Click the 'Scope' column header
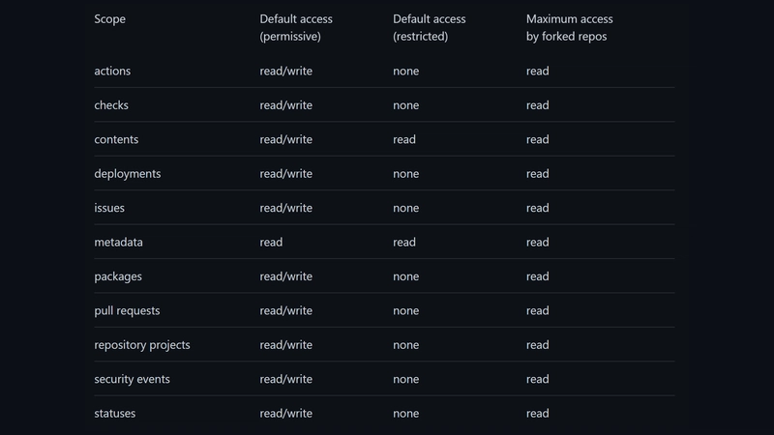The width and height of the screenshot is (774, 435). pos(110,19)
